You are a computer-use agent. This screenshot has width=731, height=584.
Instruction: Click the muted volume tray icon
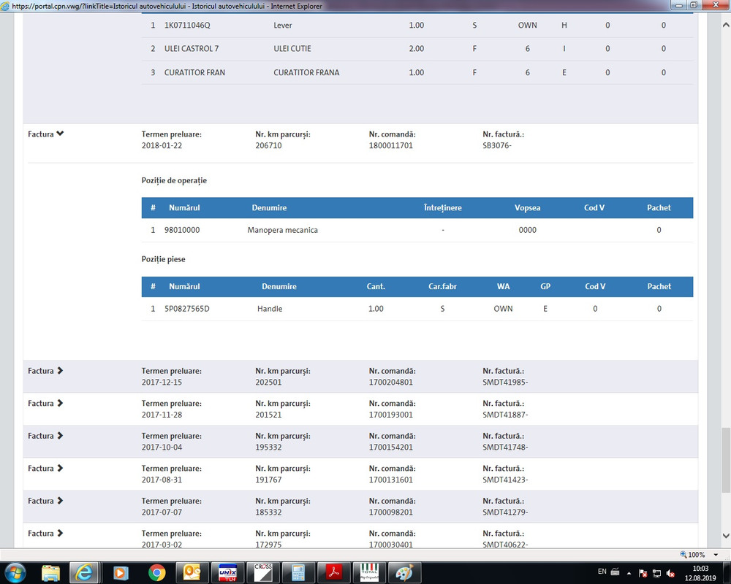click(x=671, y=573)
